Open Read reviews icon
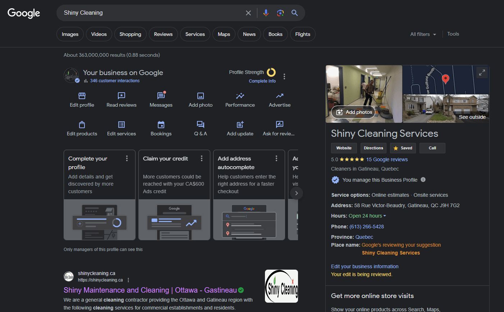Viewport: 504px width, 312px height. (122, 96)
